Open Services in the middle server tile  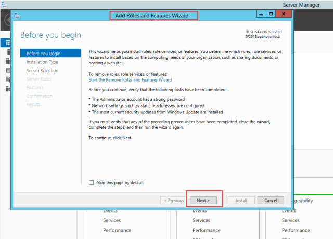201,220
